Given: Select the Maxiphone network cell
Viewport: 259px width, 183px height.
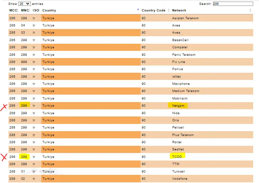Looking at the screenshot, I should (181, 84).
